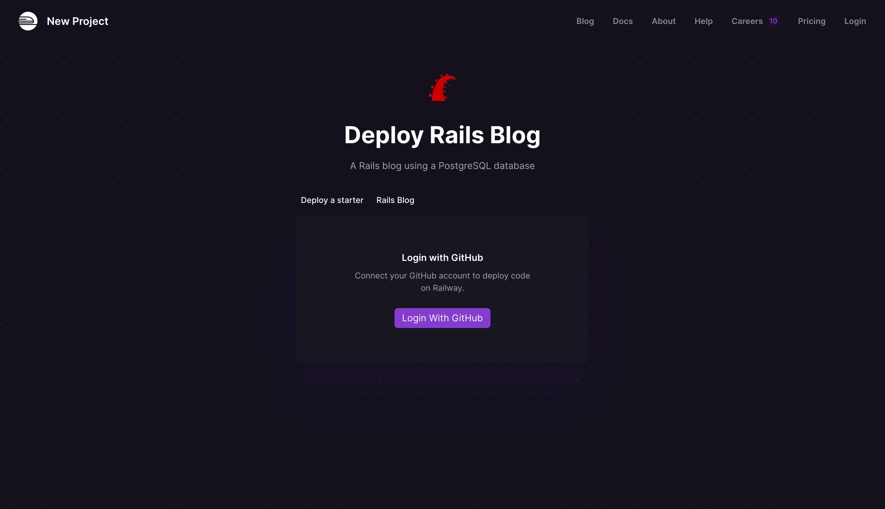Click the 'A Rails blog using a PostgreSQL database' text
Screen dimensions: 885x509
click(x=442, y=166)
